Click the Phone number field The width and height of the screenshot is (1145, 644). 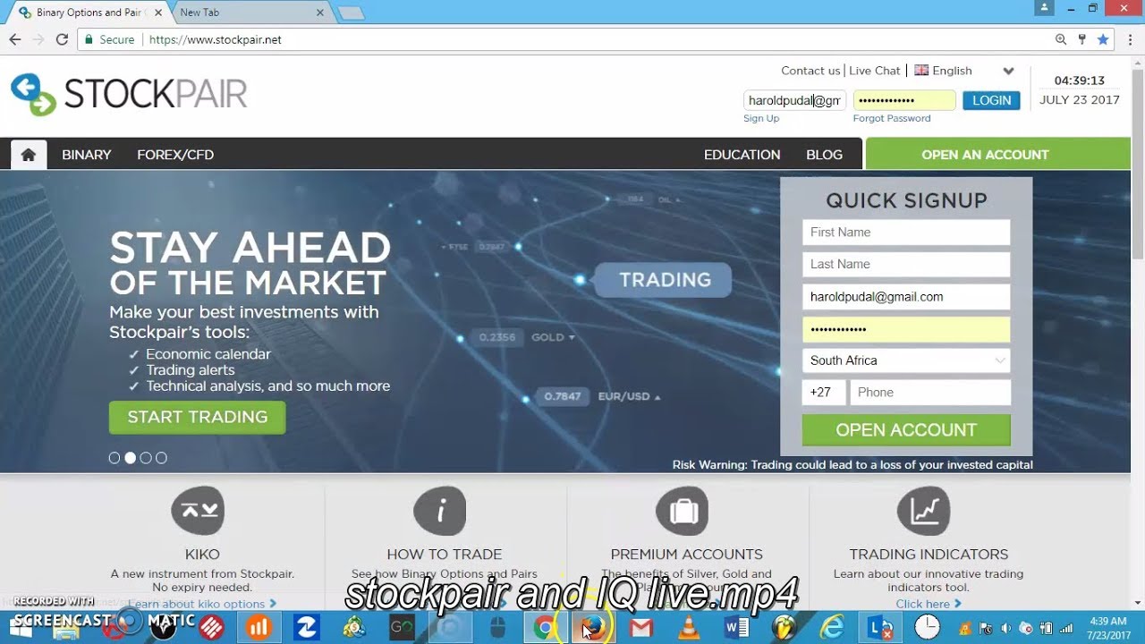(x=930, y=393)
